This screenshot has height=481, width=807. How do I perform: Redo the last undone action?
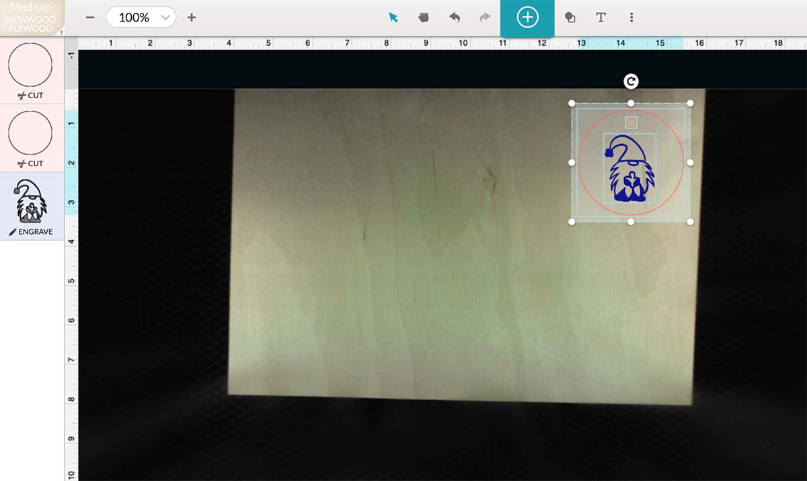click(x=485, y=17)
